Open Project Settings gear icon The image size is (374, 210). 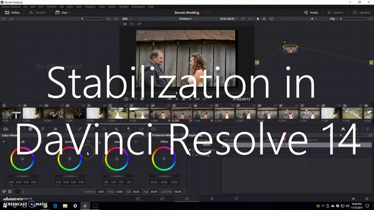pyautogui.click(x=367, y=199)
